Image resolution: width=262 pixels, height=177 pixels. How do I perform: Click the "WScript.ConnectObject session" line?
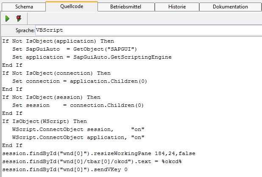(78, 129)
